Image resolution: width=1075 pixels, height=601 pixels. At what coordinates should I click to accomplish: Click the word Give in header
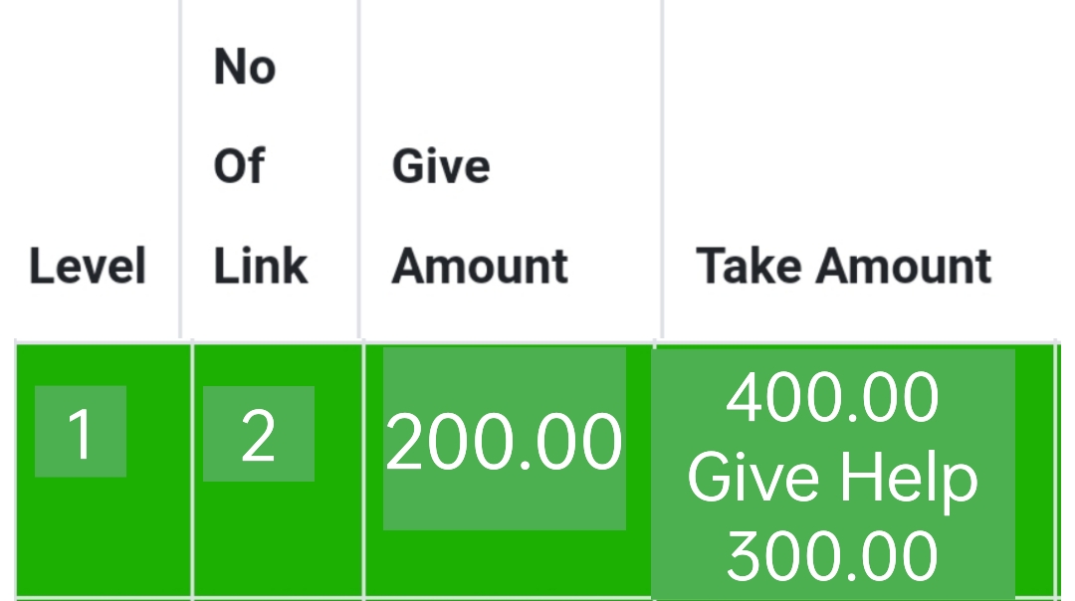[x=441, y=166]
